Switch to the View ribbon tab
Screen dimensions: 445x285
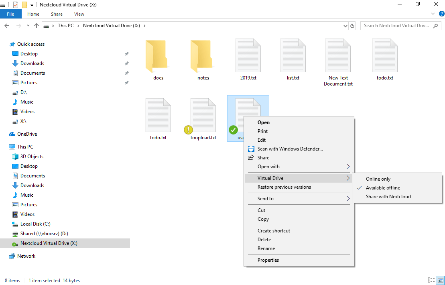coord(79,14)
